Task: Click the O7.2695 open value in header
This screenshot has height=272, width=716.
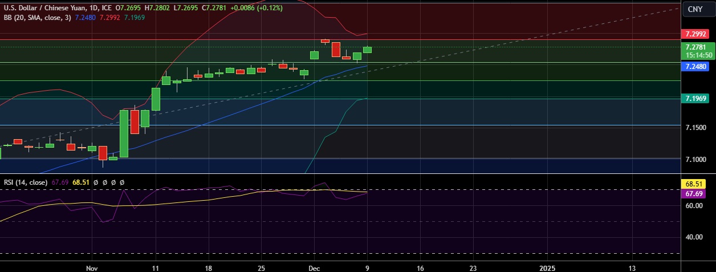Action: [x=129, y=8]
